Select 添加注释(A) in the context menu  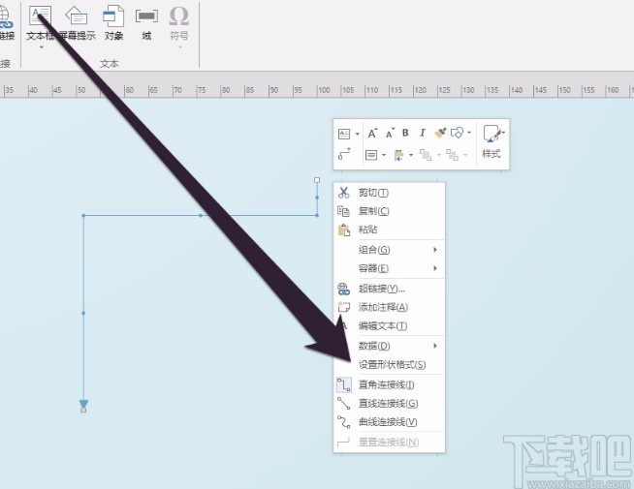pyautogui.click(x=389, y=307)
